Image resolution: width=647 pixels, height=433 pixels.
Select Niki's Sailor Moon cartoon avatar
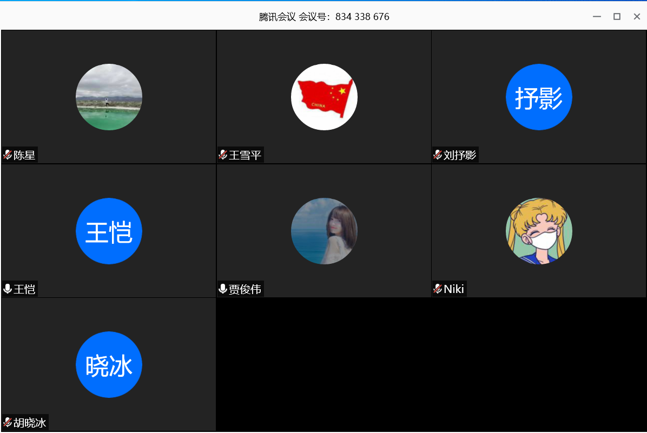tap(539, 231)
